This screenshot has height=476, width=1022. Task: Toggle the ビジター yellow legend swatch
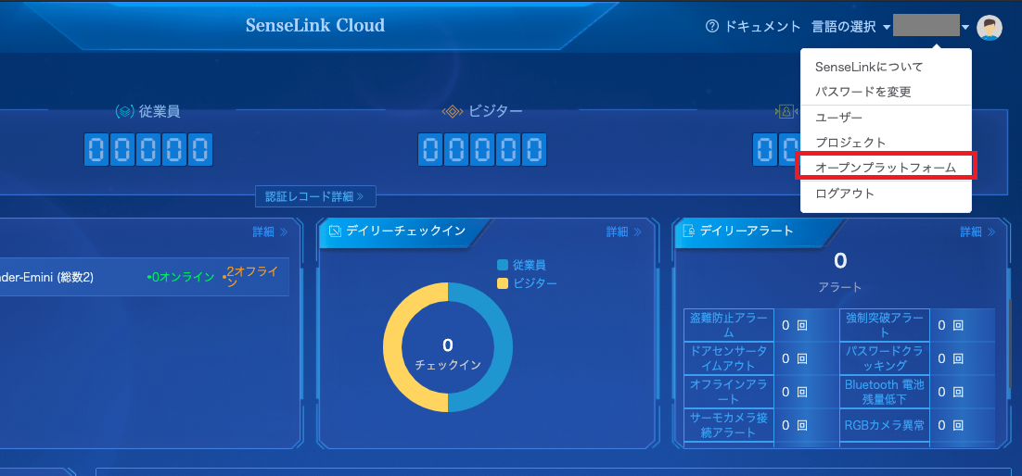tap(502, 283)
